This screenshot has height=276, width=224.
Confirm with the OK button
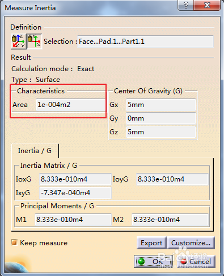153,262
